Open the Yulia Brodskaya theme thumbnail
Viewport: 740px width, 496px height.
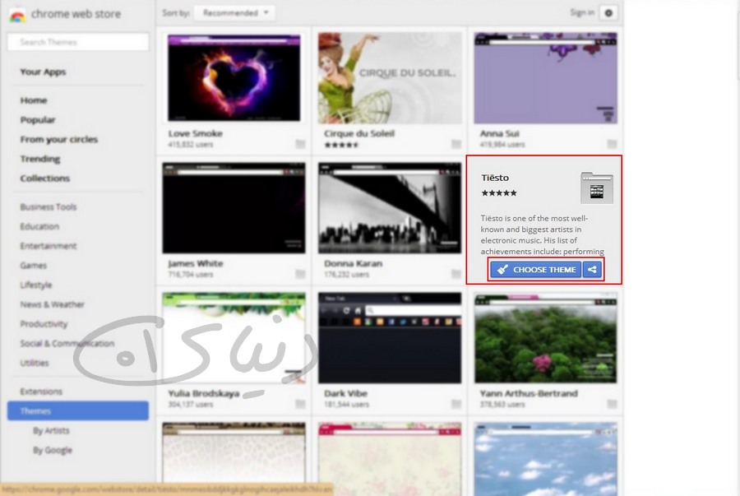(x=234, y=337)
